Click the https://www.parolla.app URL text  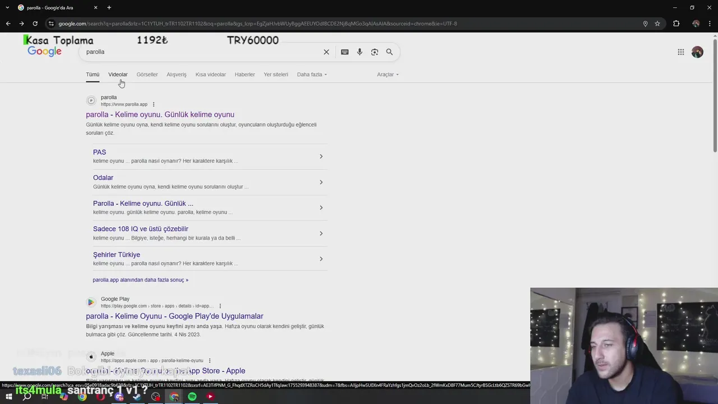click(x=124, y=104)
